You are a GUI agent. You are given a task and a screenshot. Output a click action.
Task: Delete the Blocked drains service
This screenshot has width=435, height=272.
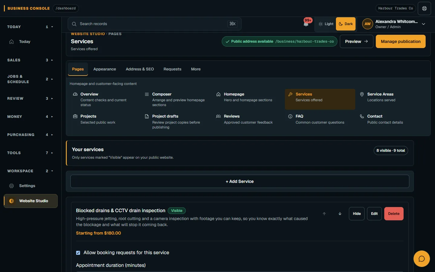[394, 214]
